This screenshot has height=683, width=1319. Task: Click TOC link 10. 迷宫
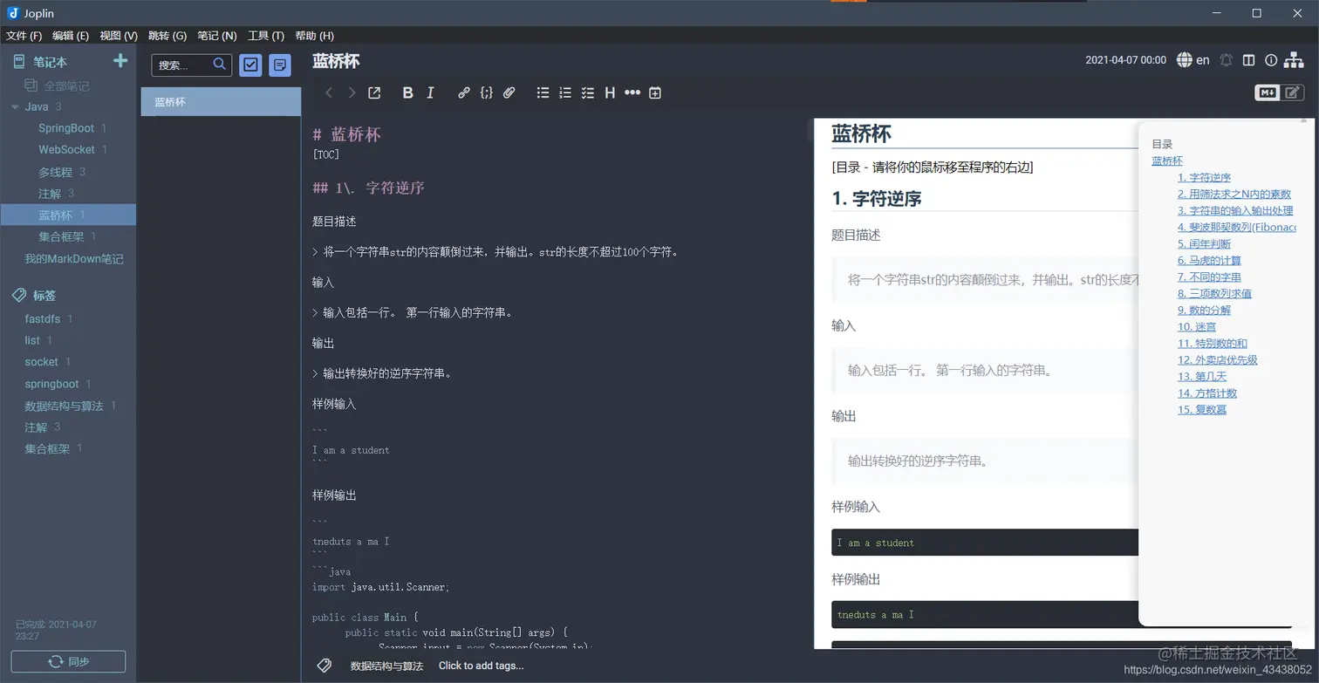click(x=1197, y=326)
